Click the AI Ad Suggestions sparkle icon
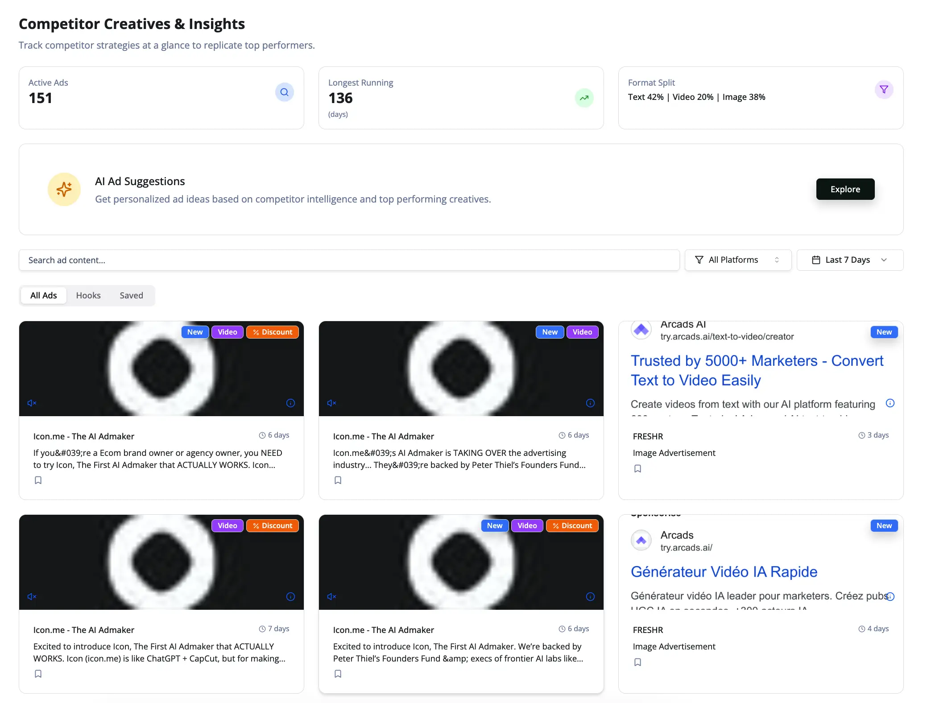Screen dimensions: 927x703 click(64, 189)
